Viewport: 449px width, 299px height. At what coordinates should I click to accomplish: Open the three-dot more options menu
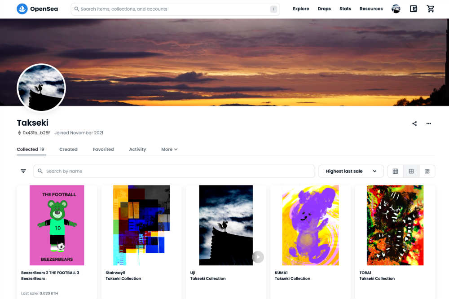429,123
